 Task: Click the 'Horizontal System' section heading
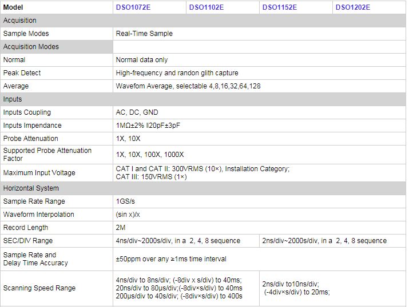pos(31,188)
